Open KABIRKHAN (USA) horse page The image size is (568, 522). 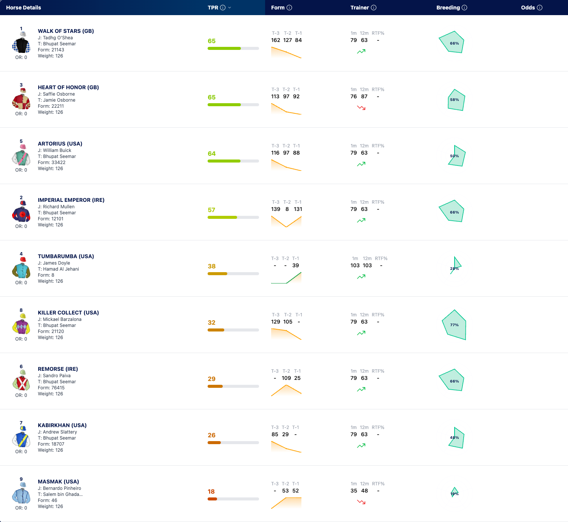click(62, 425)
